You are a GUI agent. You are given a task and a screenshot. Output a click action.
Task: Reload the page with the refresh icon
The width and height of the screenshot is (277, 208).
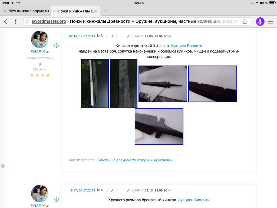[x=28, y=21]
